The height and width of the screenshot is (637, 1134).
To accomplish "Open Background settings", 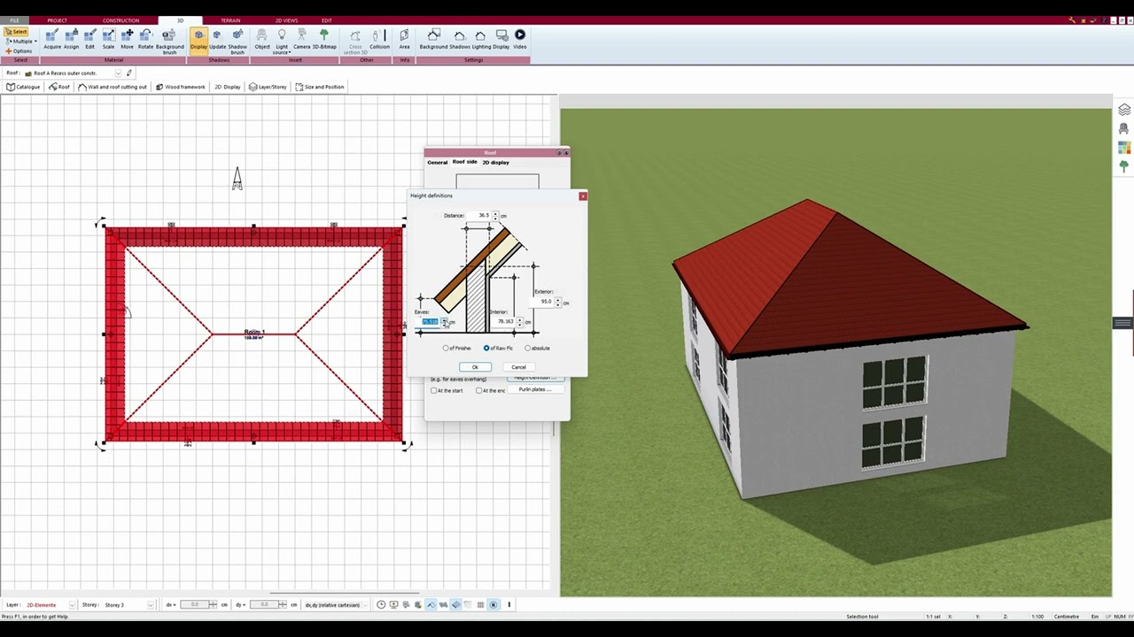I will pyautogui.click(x=433, y=38).
